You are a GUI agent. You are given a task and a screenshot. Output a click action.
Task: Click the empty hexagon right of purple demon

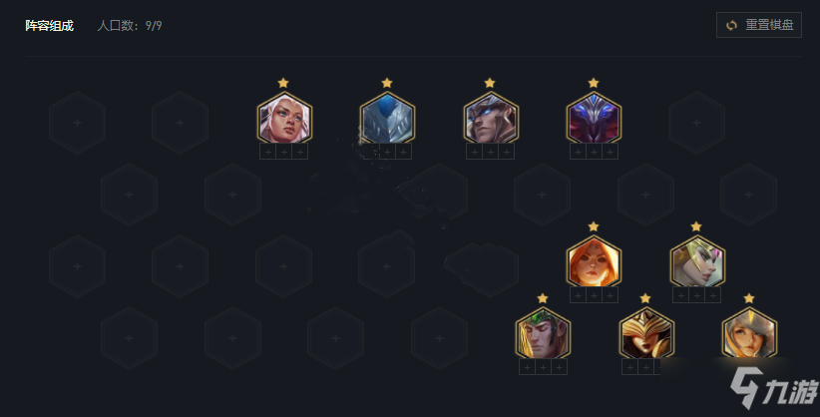click(x=696, y=123)
